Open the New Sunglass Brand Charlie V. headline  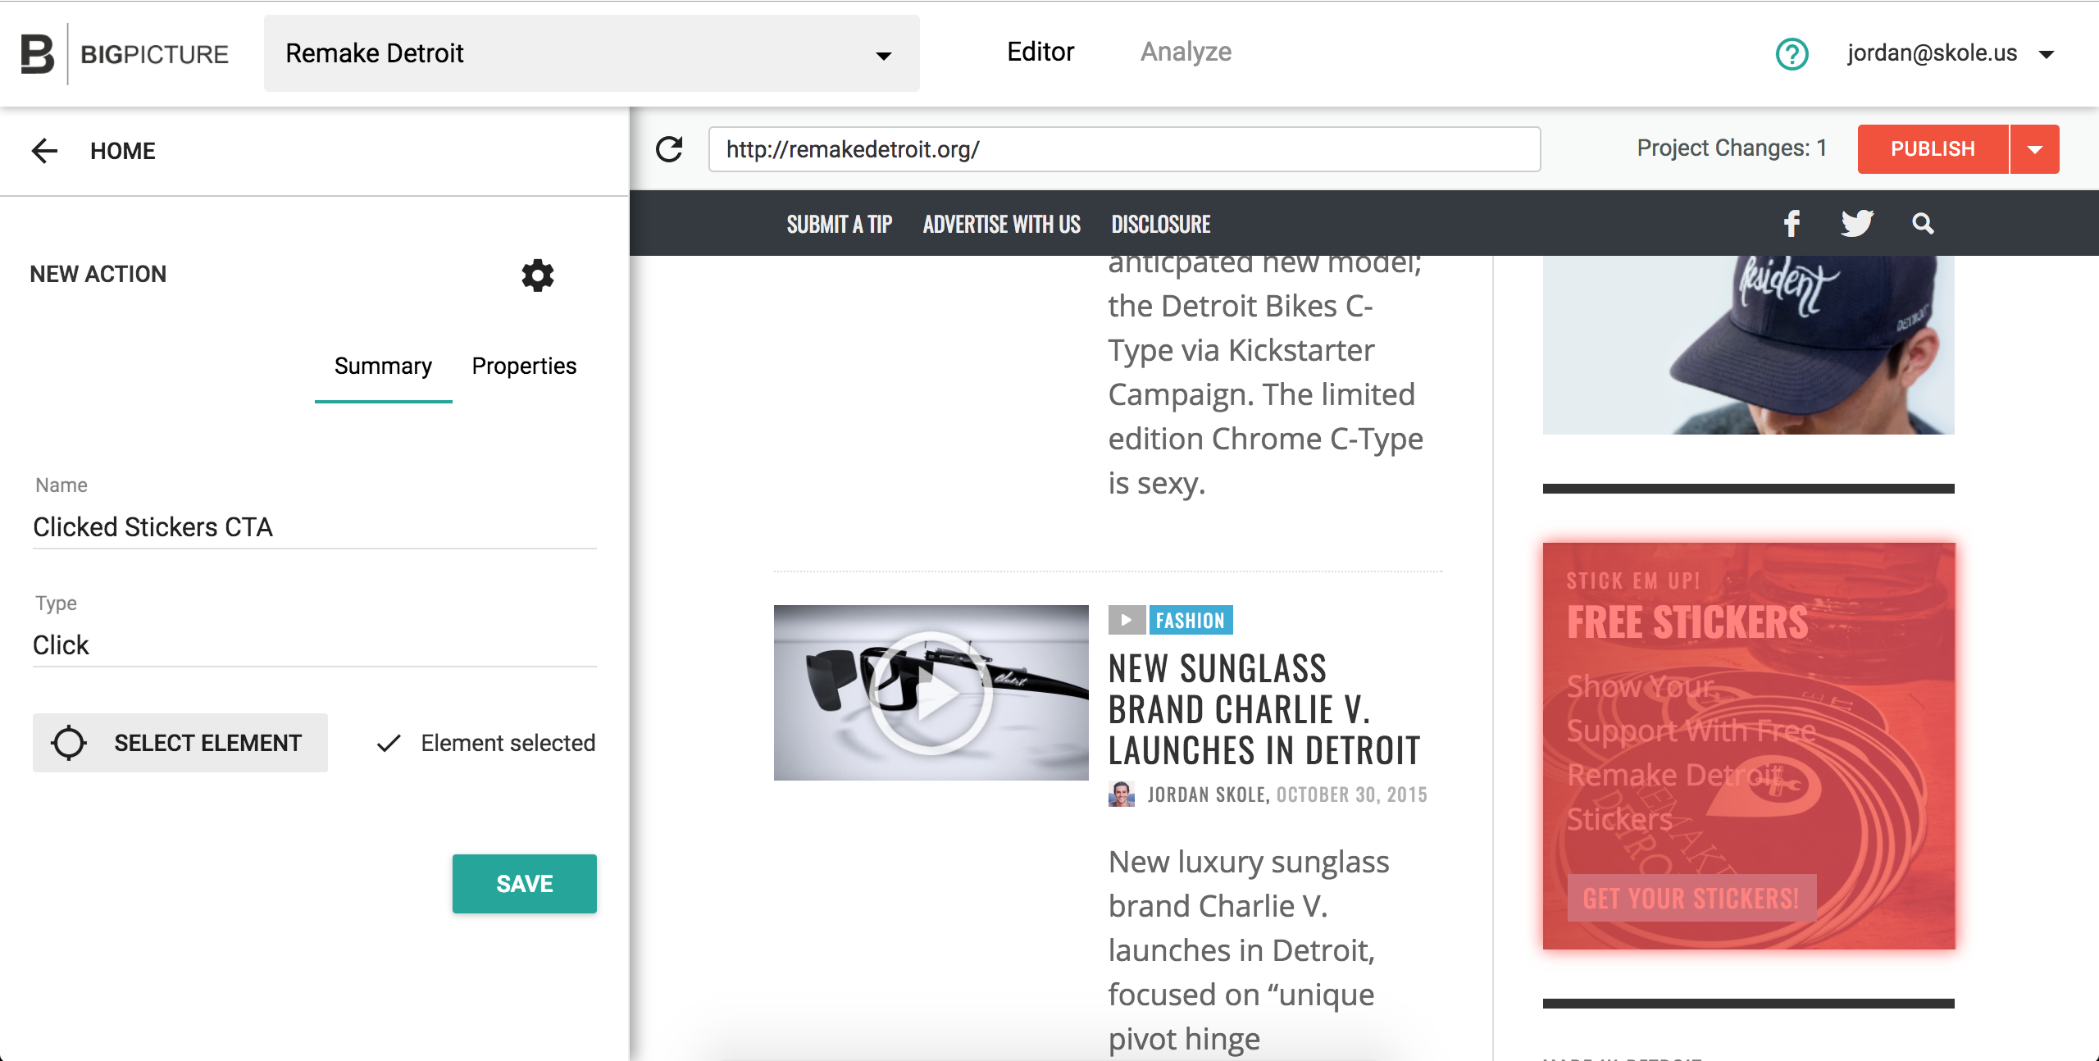pos(1264,709)
